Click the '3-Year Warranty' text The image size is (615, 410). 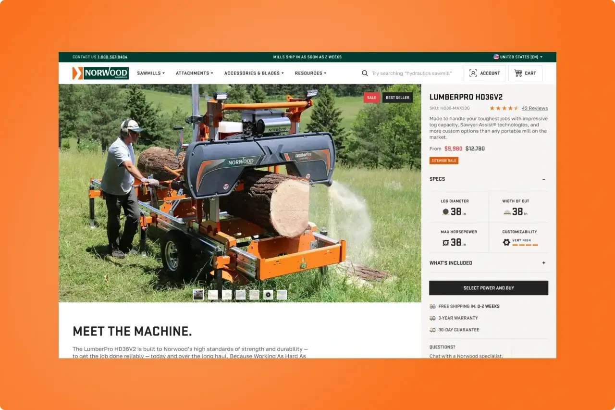point(458,318)
